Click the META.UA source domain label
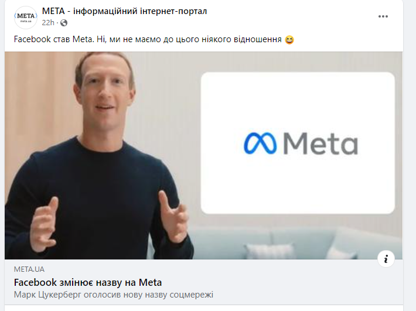Screen dimensions: 416x311 coord(29,269)
